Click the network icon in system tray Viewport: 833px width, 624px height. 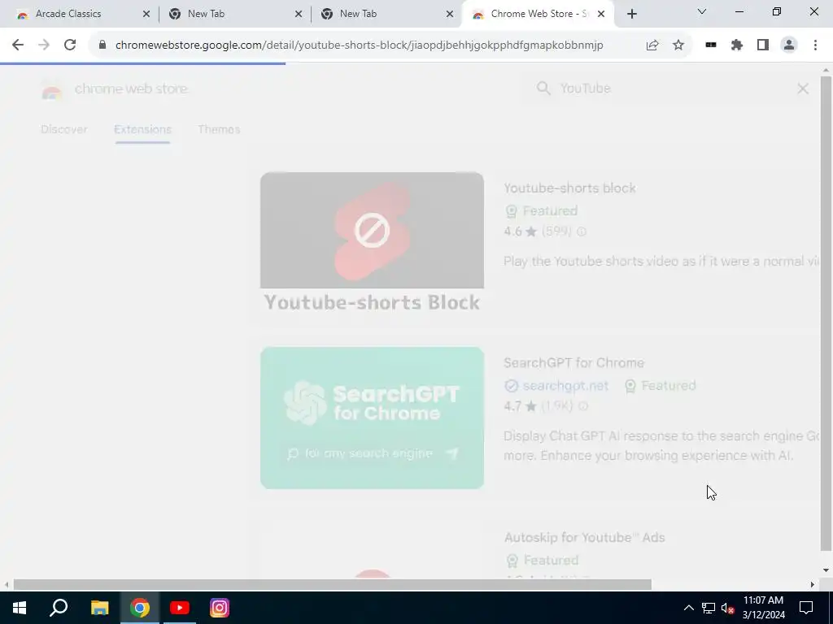tap(709, 608)
